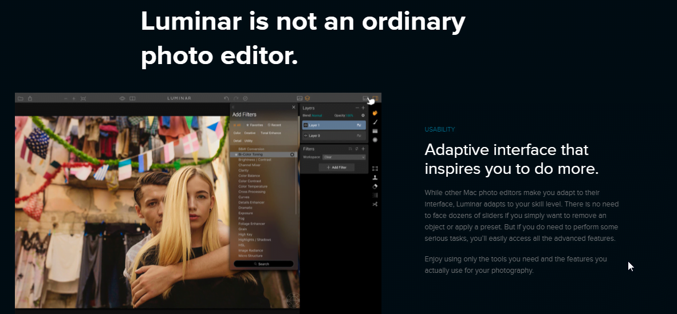Choose the Color Contrast filter
The width and height of the screenshot is (677, 314).
coord(250,181)
